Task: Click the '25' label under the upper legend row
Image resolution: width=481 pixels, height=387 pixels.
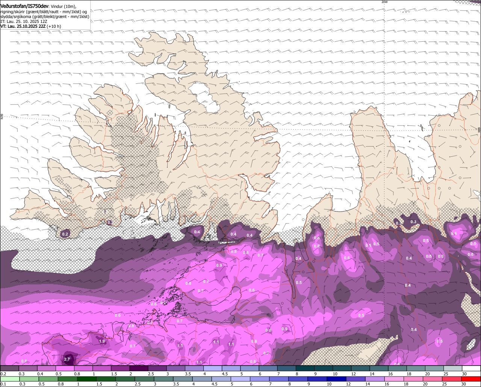Action: (x=446, y=374)
